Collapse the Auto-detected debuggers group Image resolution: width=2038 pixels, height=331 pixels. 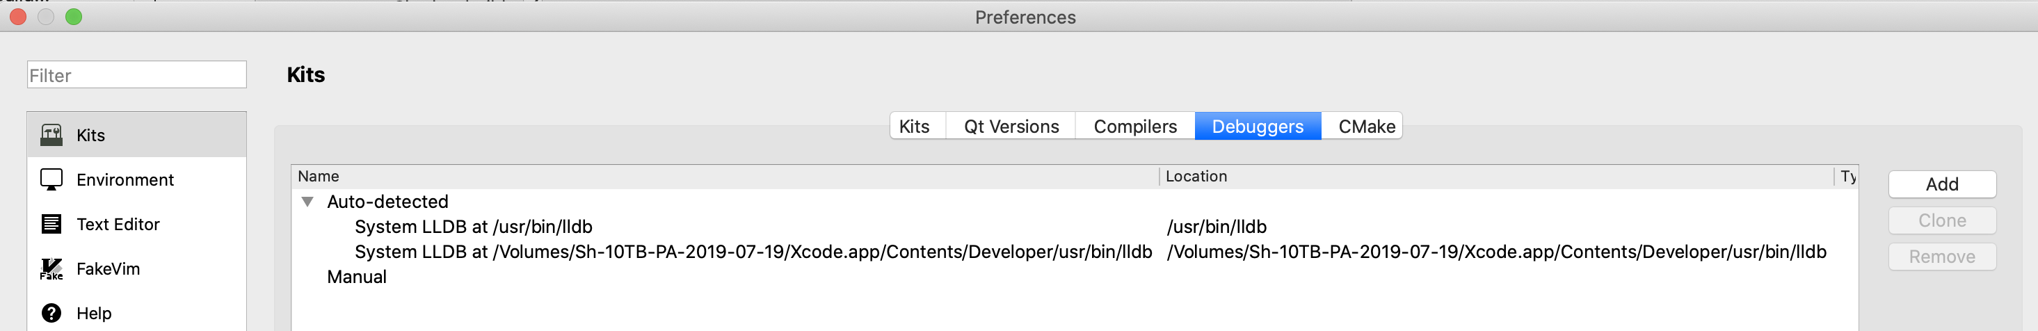(307, 202)
